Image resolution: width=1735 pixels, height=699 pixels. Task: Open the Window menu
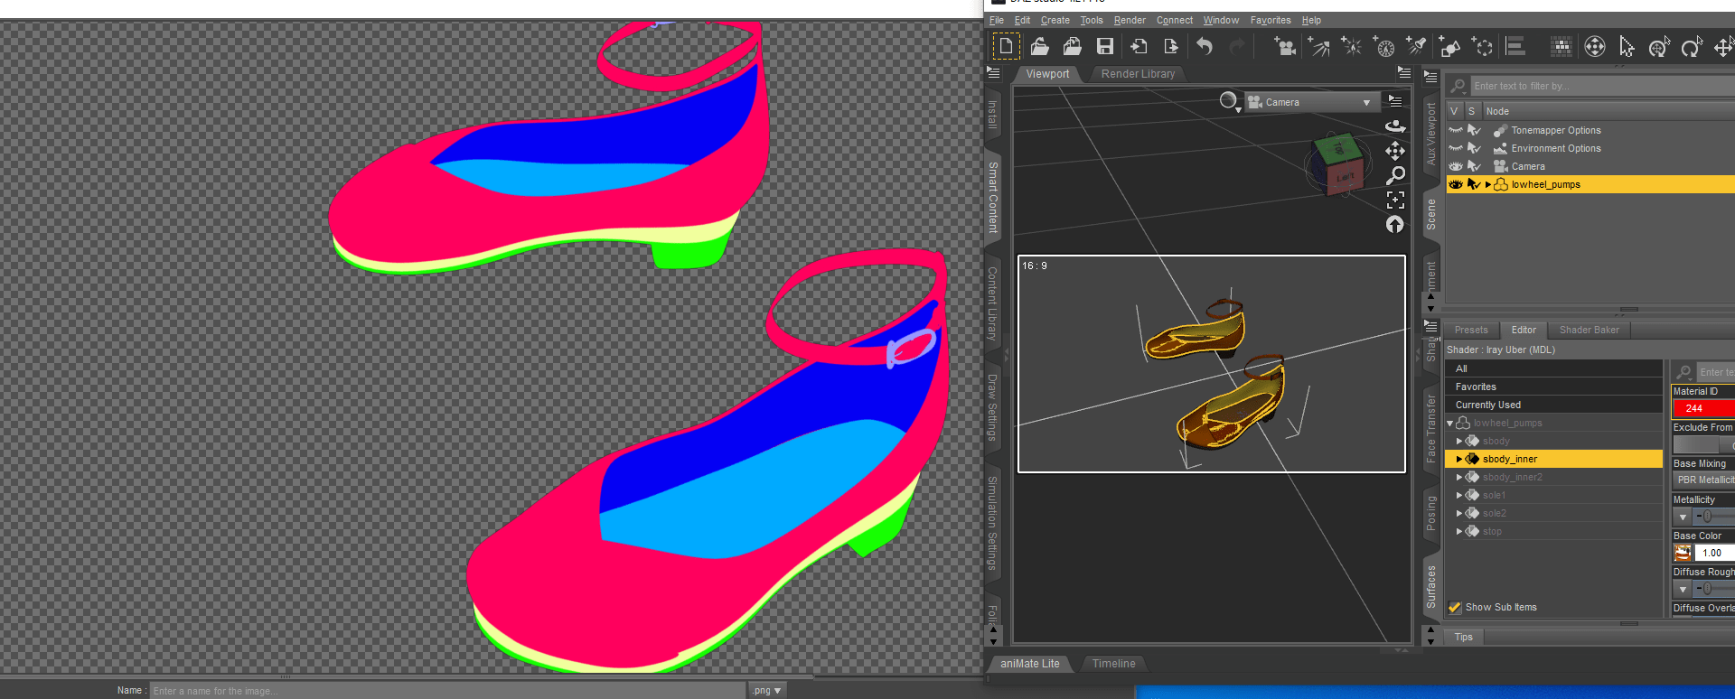(x=1221, y=20)
